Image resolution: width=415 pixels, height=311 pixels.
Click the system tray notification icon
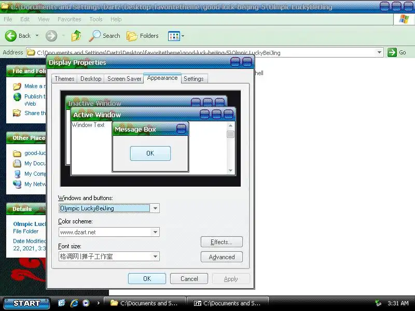click(x=379, y=303)
